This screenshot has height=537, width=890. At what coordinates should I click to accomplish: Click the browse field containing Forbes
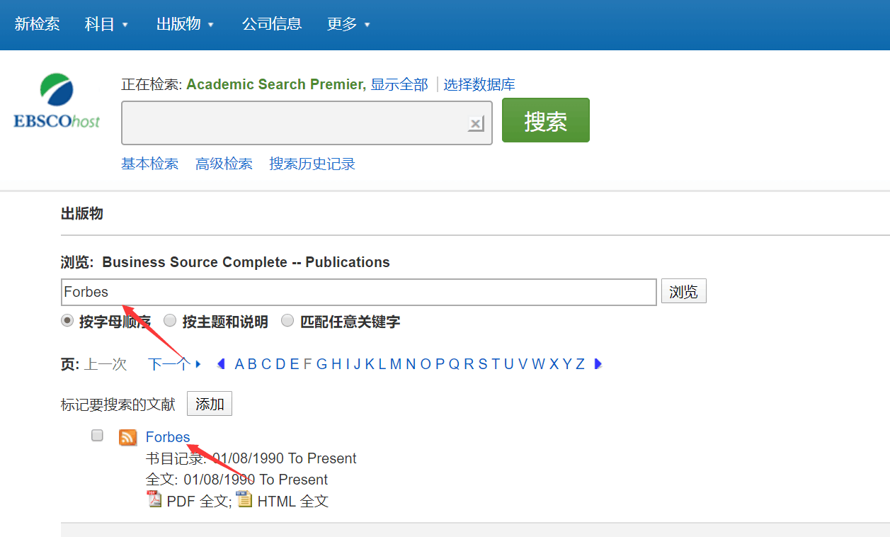[x=359, y=292]
